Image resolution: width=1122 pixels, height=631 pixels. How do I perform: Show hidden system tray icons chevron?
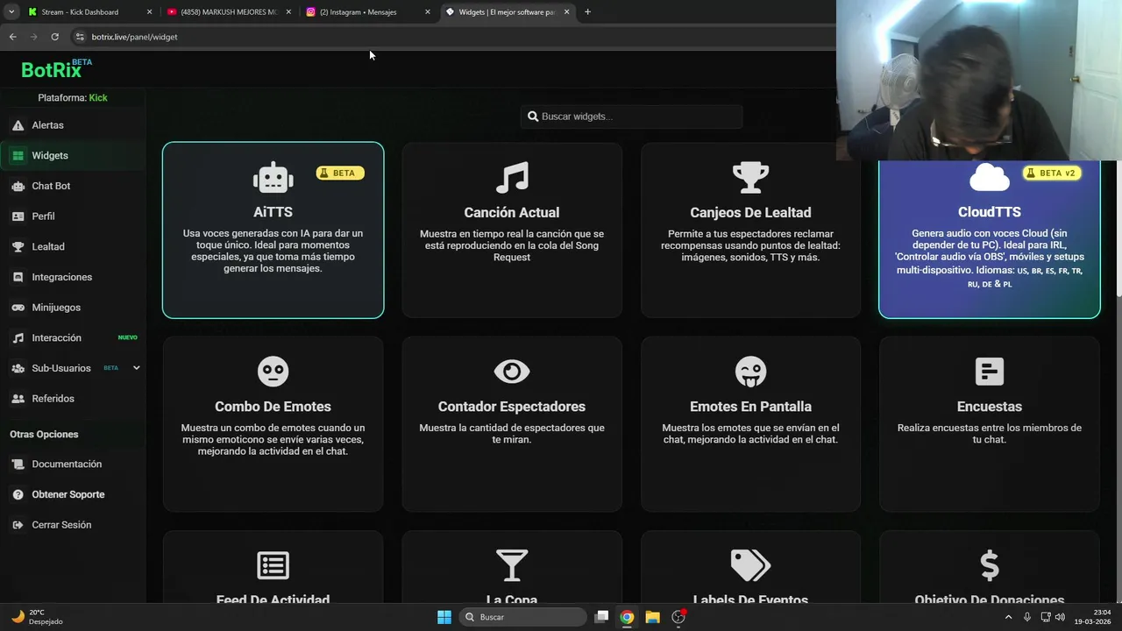[1008, 617]
